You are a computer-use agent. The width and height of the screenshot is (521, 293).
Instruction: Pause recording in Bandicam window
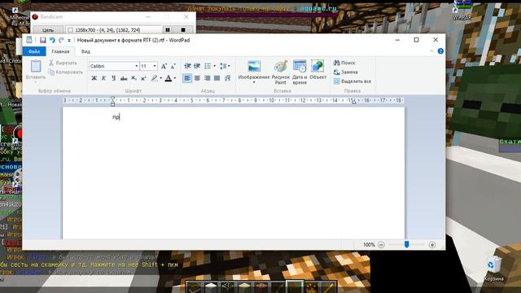[x=168, y=30]
